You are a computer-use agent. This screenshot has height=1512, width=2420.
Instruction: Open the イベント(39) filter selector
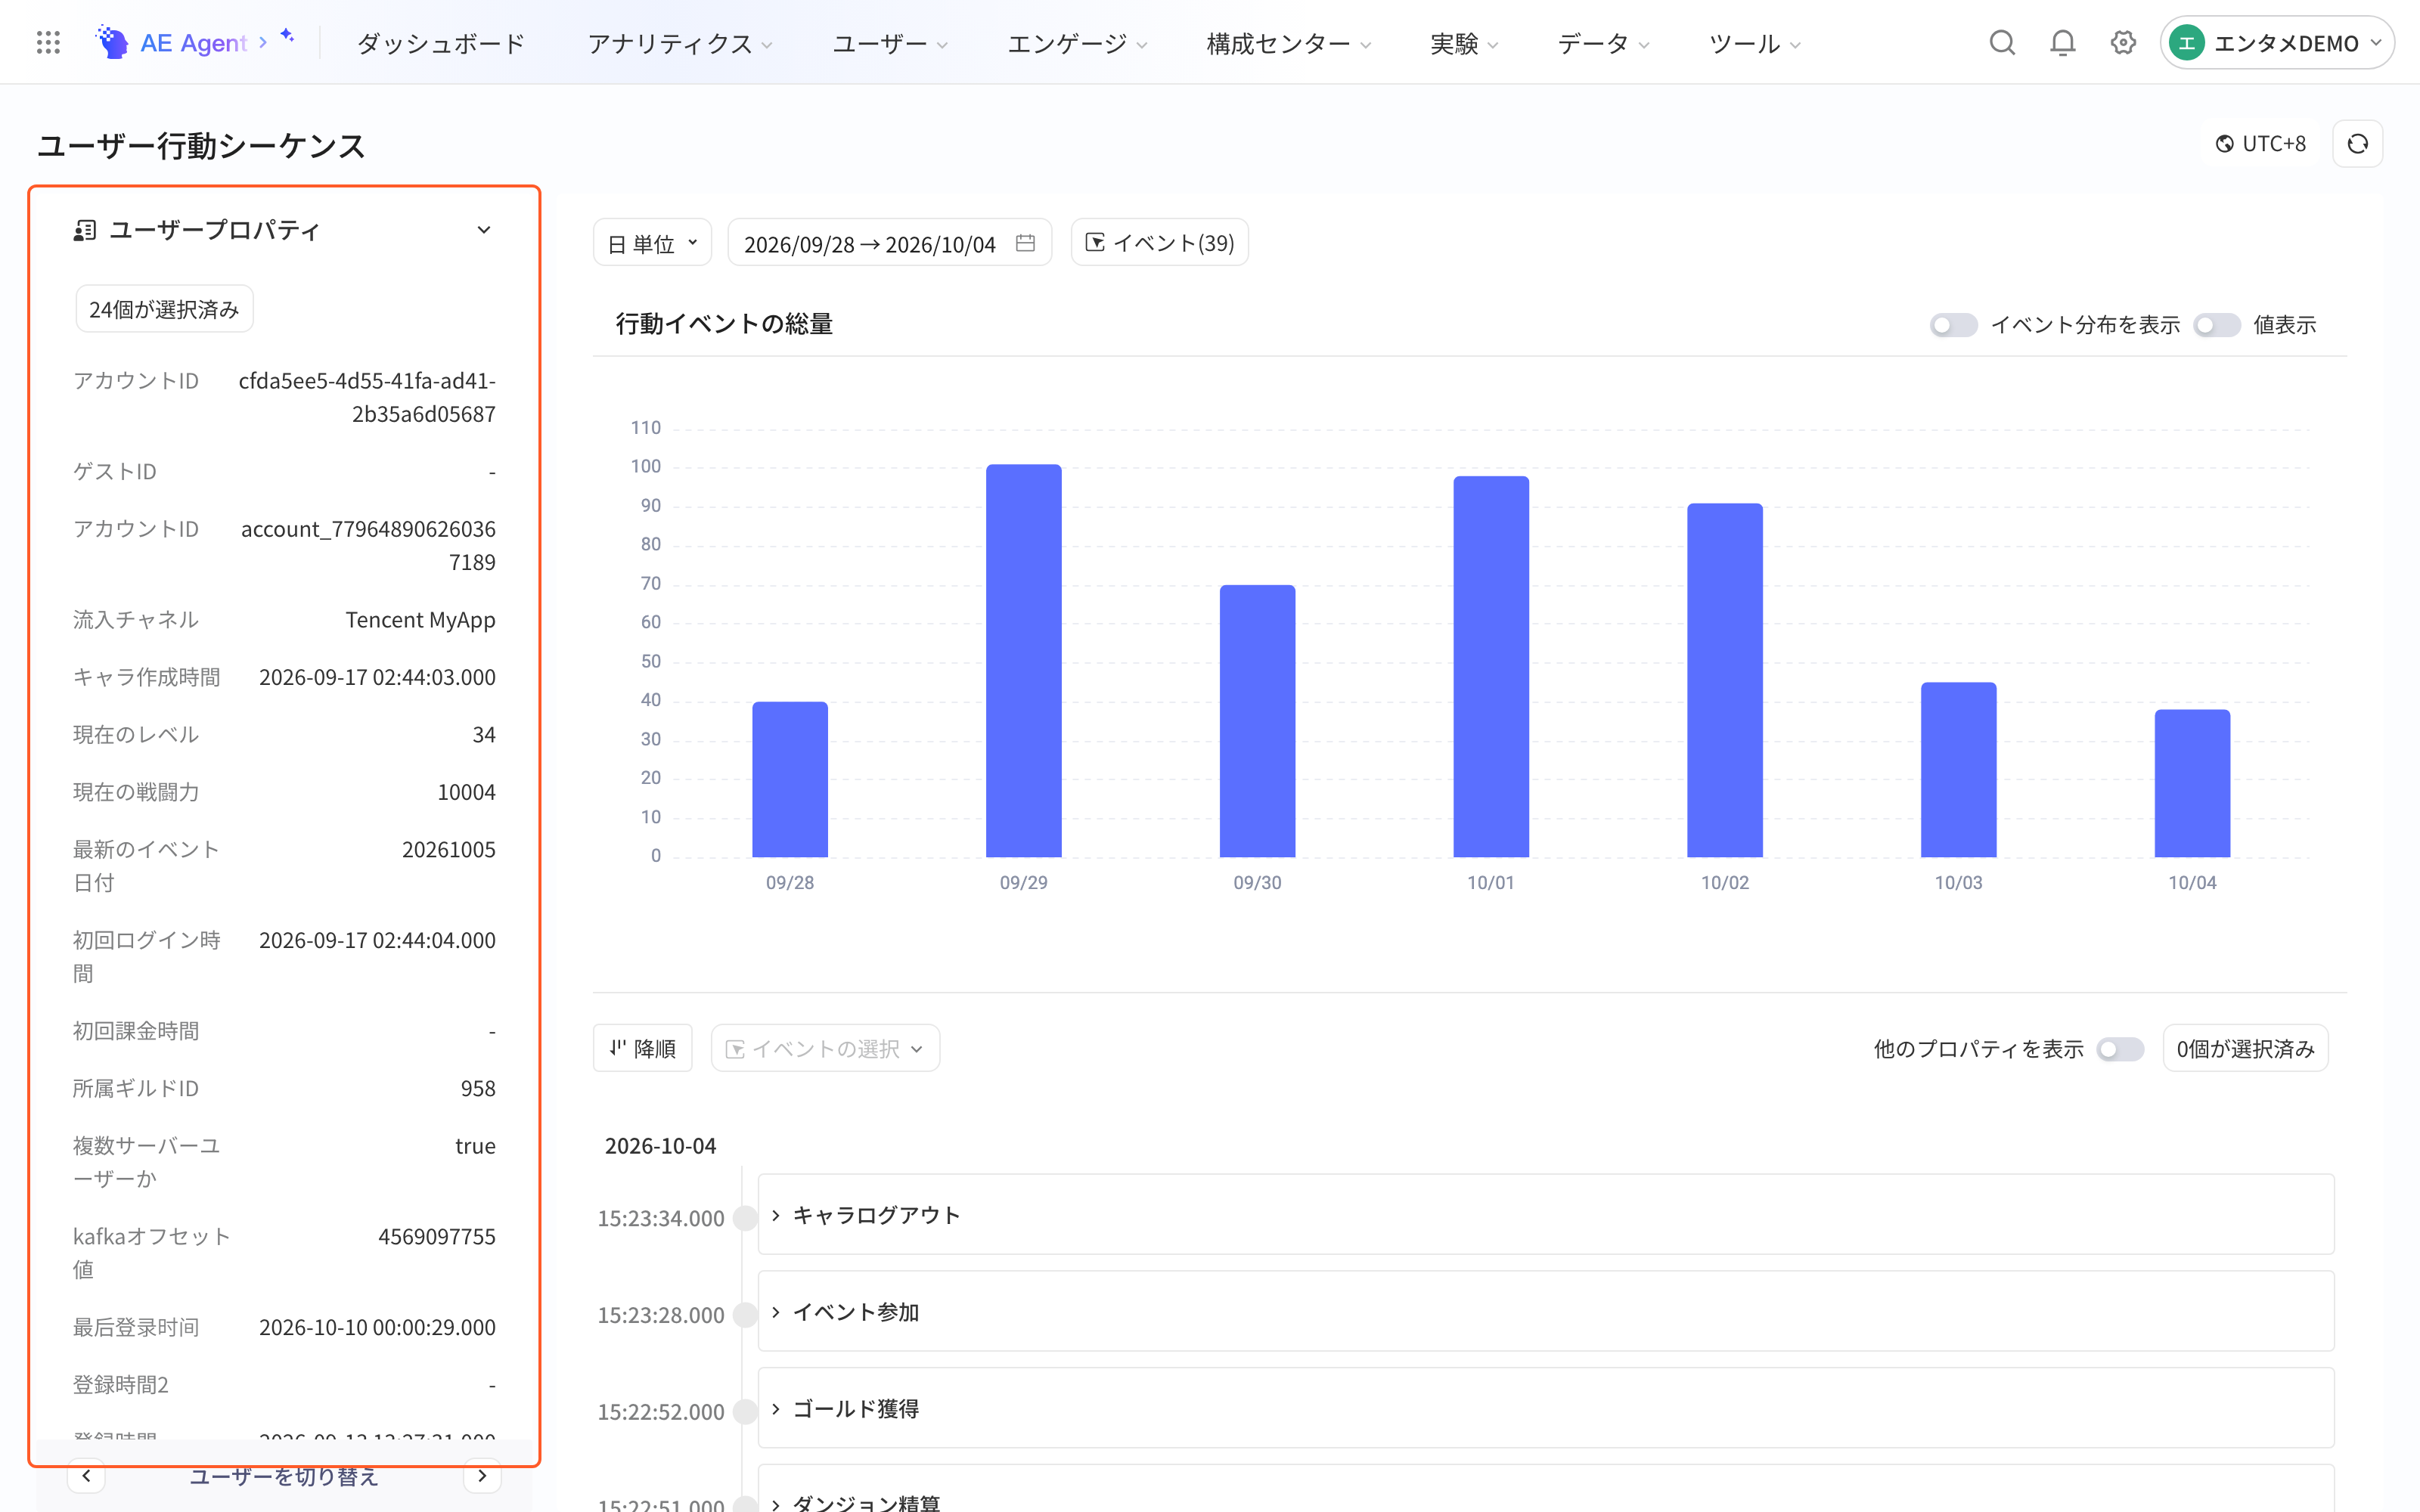(x=1159, y=243)
